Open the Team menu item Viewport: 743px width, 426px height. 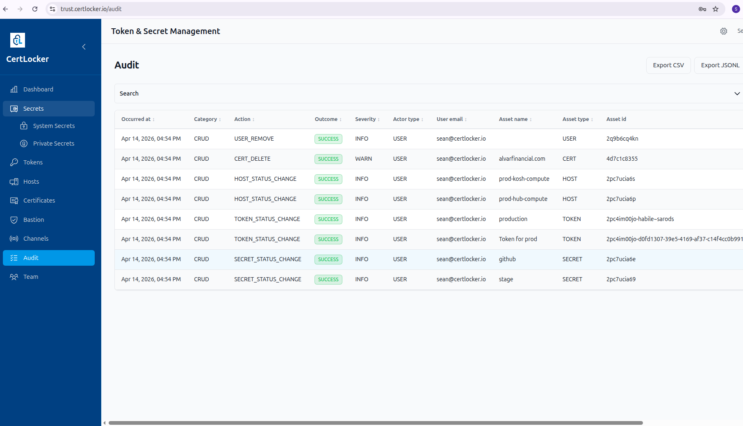[49, 277]
